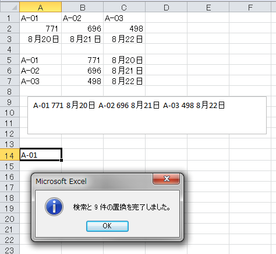The width and height of the screenshot is (276, 254).
Task: Click cell A6 containing A-02
Action: (41, 71)
